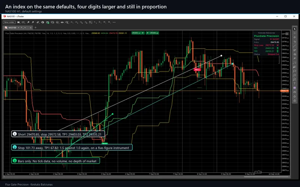This screenshot has height=187, width=300.
Task: Open the price alert bell icon
Action: 295,96
